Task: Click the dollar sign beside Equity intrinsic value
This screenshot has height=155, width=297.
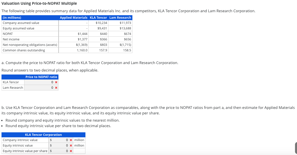Action: click(51, 146)
